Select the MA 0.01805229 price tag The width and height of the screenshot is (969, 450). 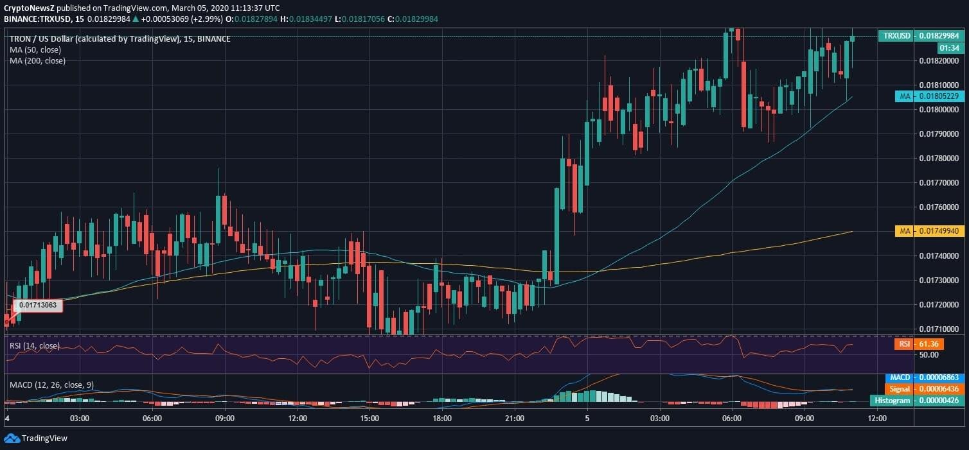point(930,96)
